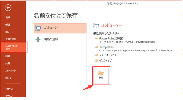Click the PowerPointの練習 path text below folder

pos(127,42)
